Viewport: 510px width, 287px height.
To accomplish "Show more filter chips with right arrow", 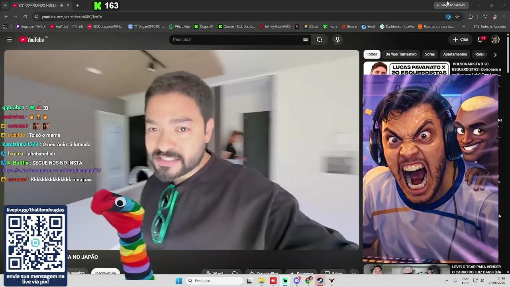I will click(x=495, y=55).
